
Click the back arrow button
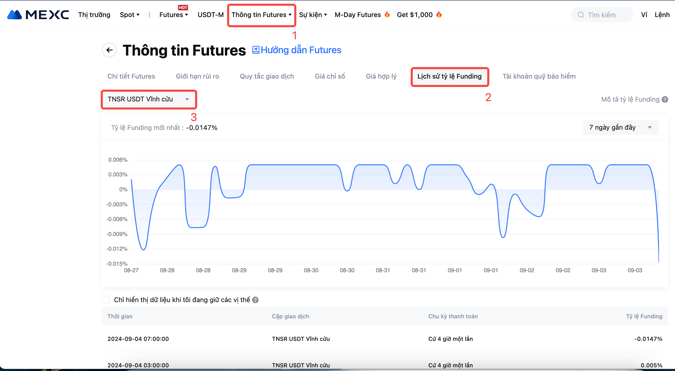point(109,50)
